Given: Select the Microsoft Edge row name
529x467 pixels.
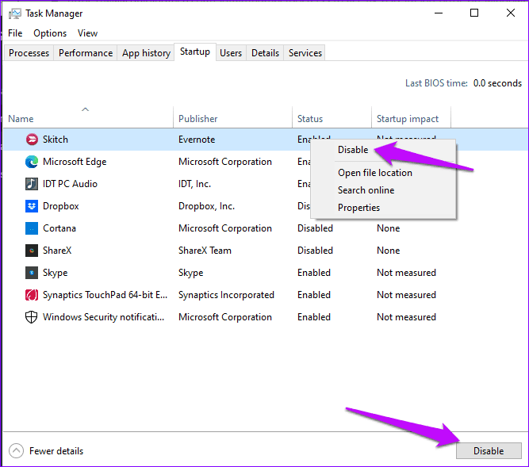Looking at the screenshot, I should 75,162.
